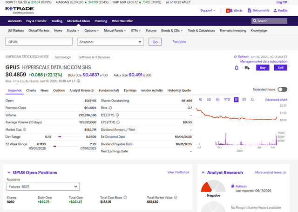Image resolution: width=298 pixels, height=212 pixels.
Task: Collapse the Analyst Research section
Action: tap(203, 173)
